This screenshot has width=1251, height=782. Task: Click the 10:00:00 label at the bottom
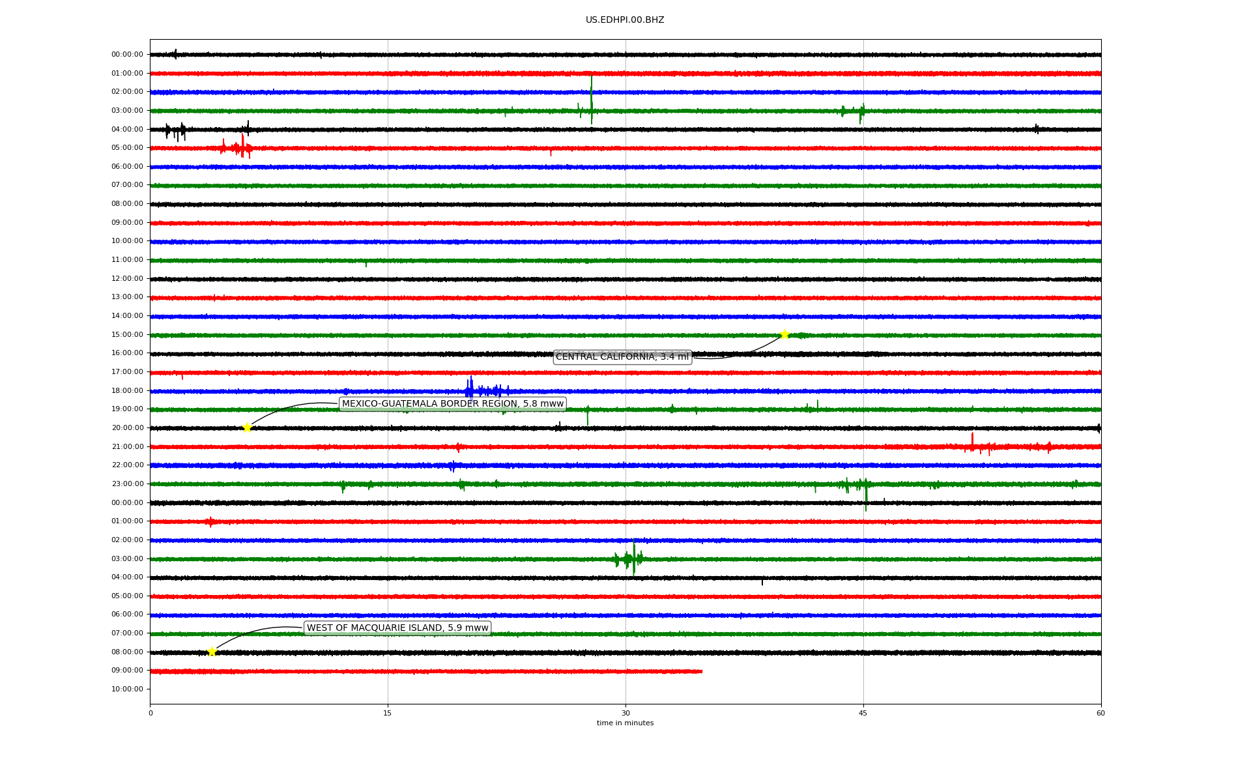127,689
